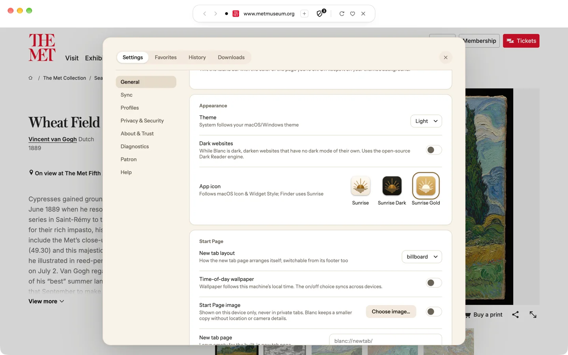Reload the page
This screenshot has width=568, height=355.
tap(342, 14)
